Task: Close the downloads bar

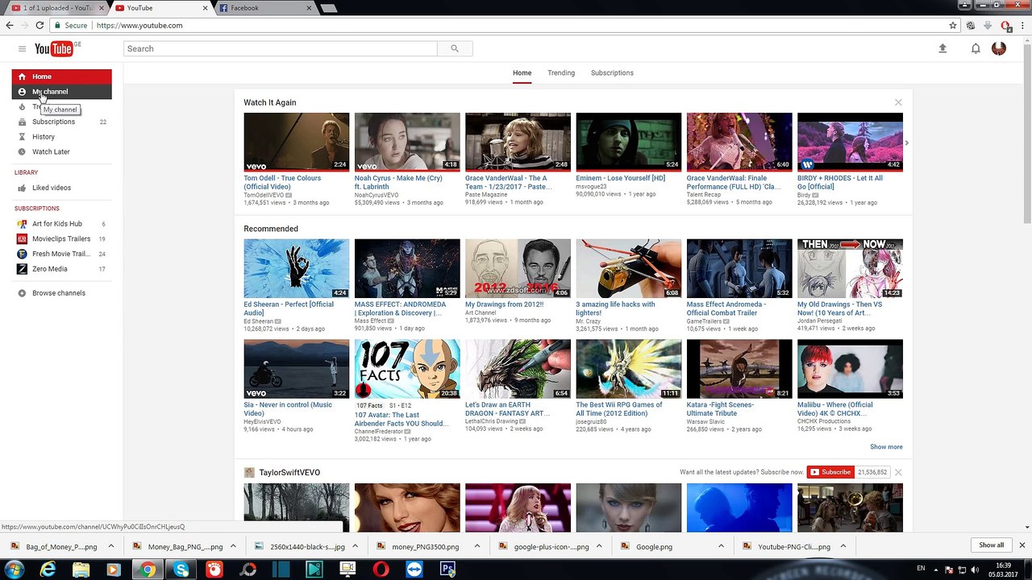Action: point(1022,545)
